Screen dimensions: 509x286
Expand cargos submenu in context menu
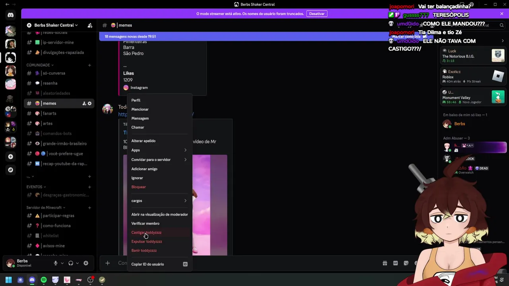(159, 201)
